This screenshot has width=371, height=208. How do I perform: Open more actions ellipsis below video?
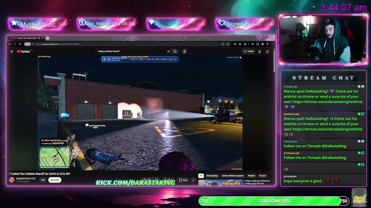click(193, 180)
